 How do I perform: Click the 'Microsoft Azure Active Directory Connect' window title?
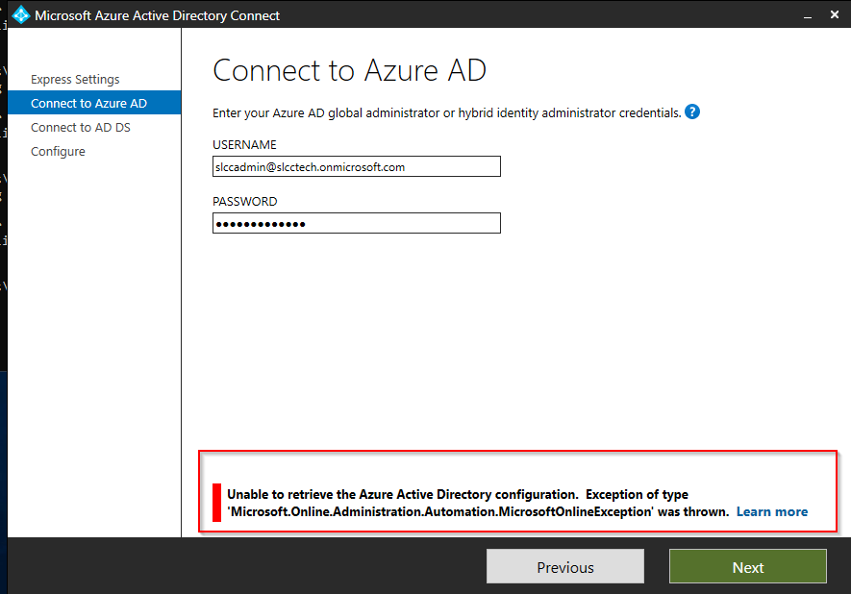click(x=157, y=15)
